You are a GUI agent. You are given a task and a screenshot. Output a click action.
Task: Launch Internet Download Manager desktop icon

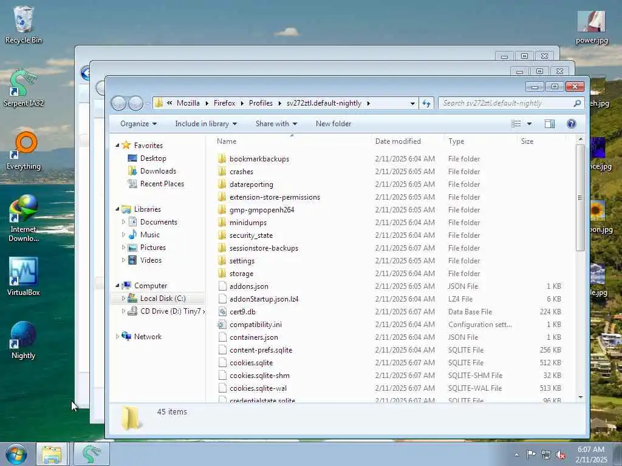click(24, 218)
